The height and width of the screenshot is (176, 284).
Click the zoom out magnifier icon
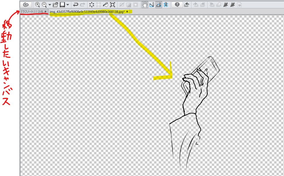pos(44,5)
